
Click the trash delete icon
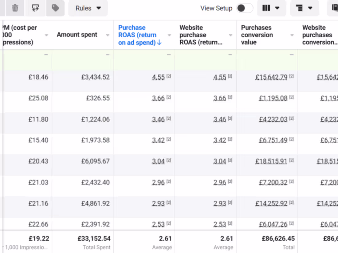tap(15, 8)
